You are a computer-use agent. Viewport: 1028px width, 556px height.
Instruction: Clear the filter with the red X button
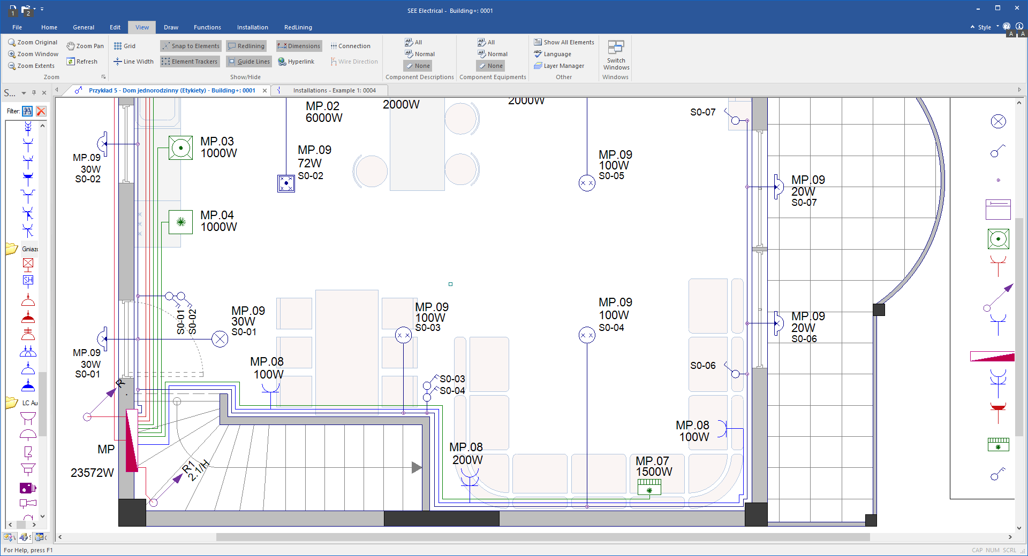(x=41, y=111)
